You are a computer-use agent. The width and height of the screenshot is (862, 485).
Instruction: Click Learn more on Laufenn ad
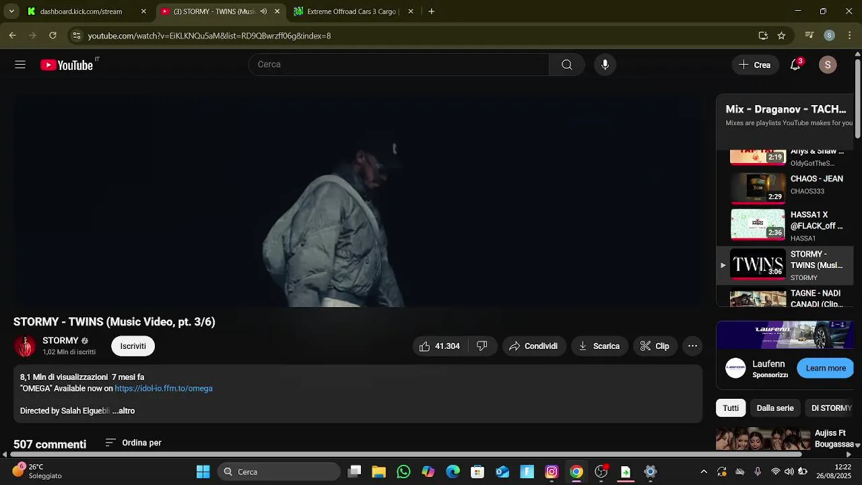[x=826, y=368]
